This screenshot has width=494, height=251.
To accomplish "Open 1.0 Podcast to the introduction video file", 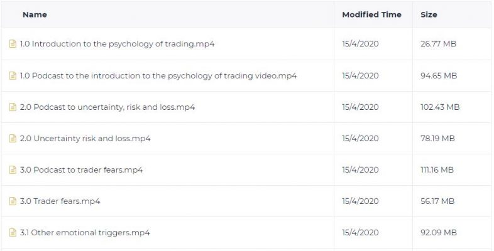I will [x=158, y=75].
